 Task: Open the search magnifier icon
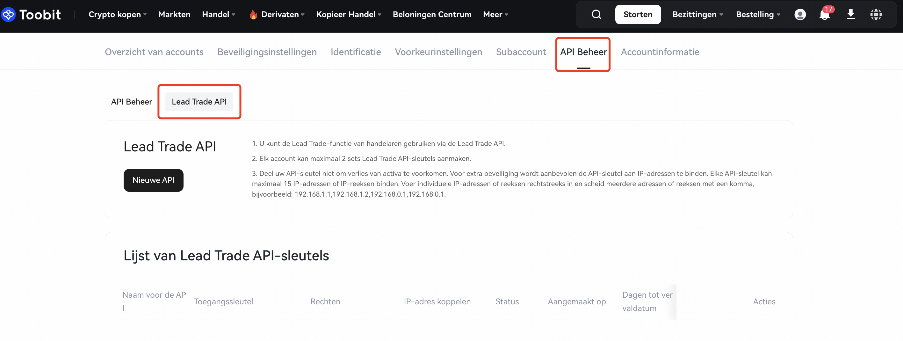[x=596, y=14]
